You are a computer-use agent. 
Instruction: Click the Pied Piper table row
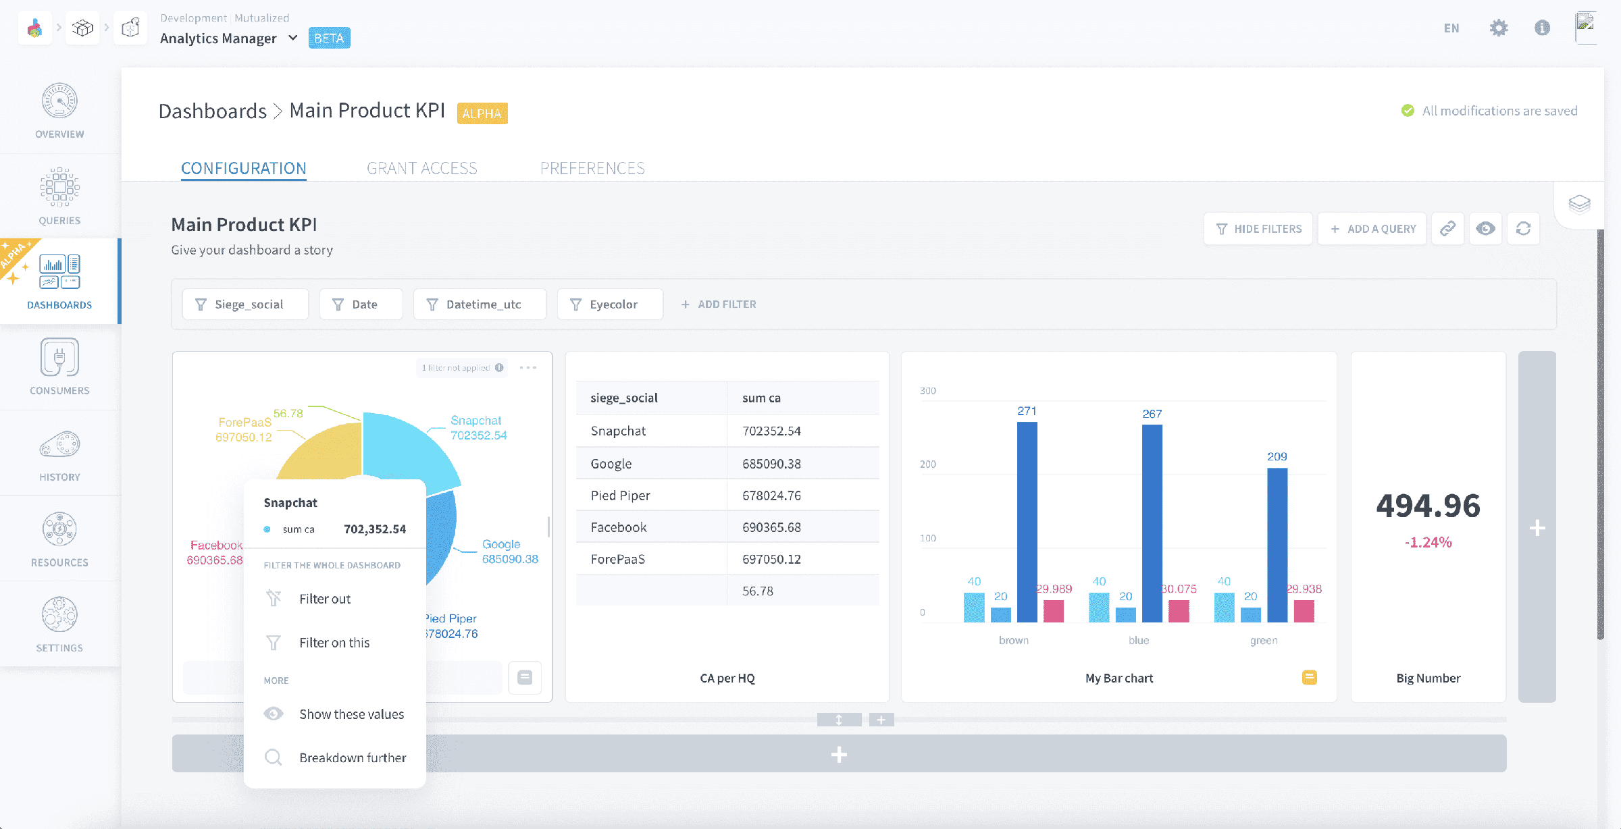tap(727, 496)
